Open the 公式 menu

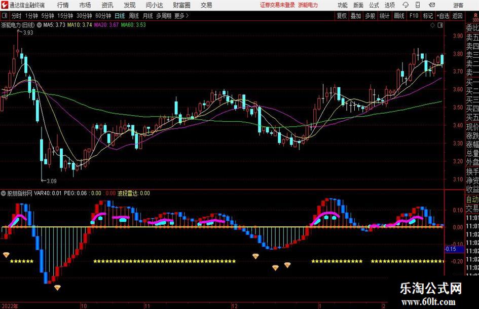coord(374,5)
